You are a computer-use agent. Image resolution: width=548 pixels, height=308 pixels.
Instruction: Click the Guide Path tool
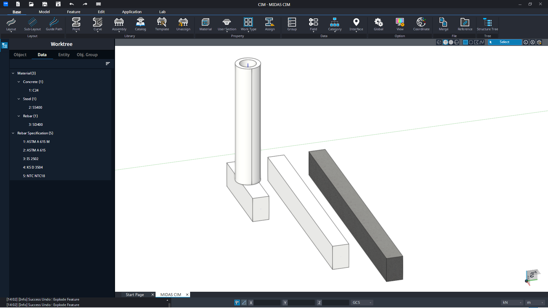click(x=54, y=24)
